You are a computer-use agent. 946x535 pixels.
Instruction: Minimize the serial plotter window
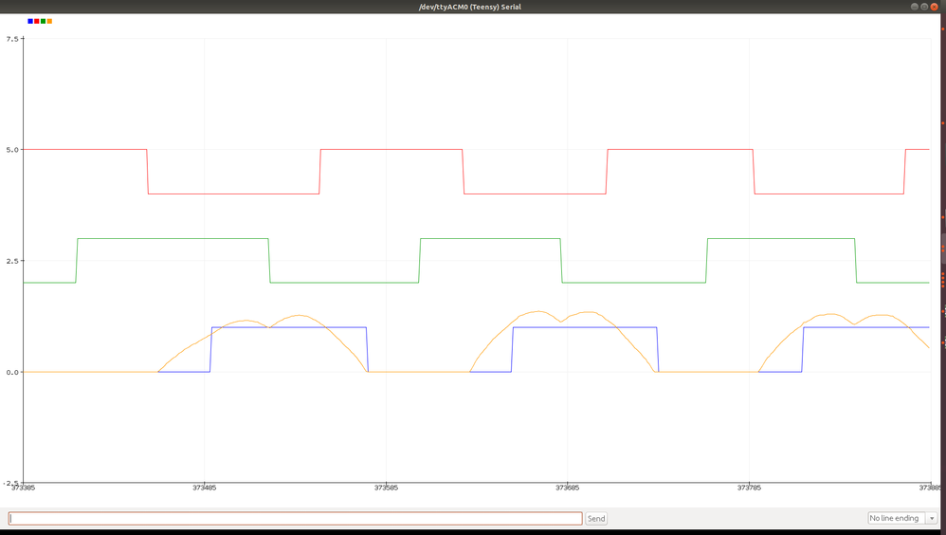(915, 7)
